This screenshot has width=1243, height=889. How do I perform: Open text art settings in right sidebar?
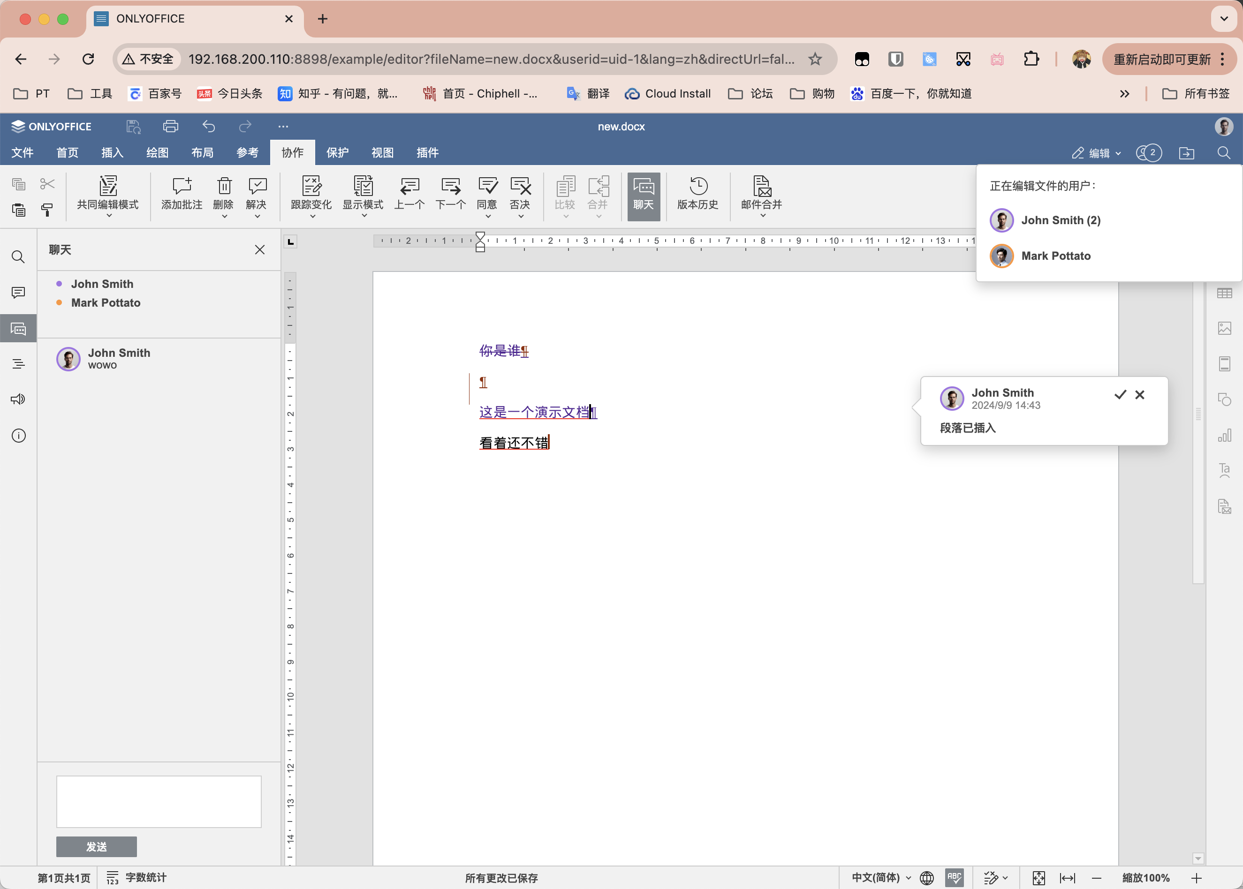click(x=1224, y=470)
